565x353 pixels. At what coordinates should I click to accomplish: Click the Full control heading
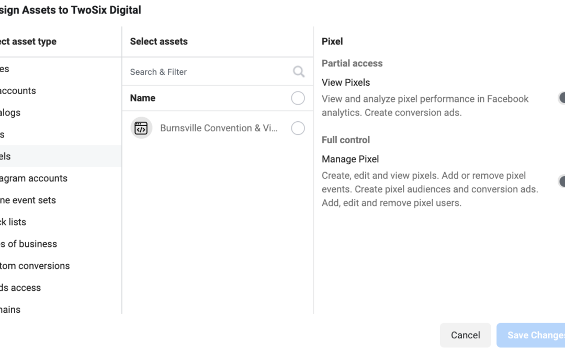346,140
